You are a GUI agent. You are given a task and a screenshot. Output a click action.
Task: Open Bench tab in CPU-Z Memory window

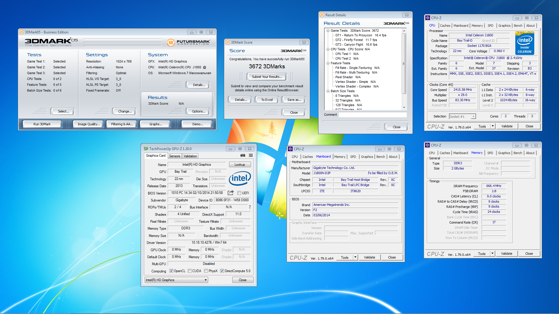point(518,153)
